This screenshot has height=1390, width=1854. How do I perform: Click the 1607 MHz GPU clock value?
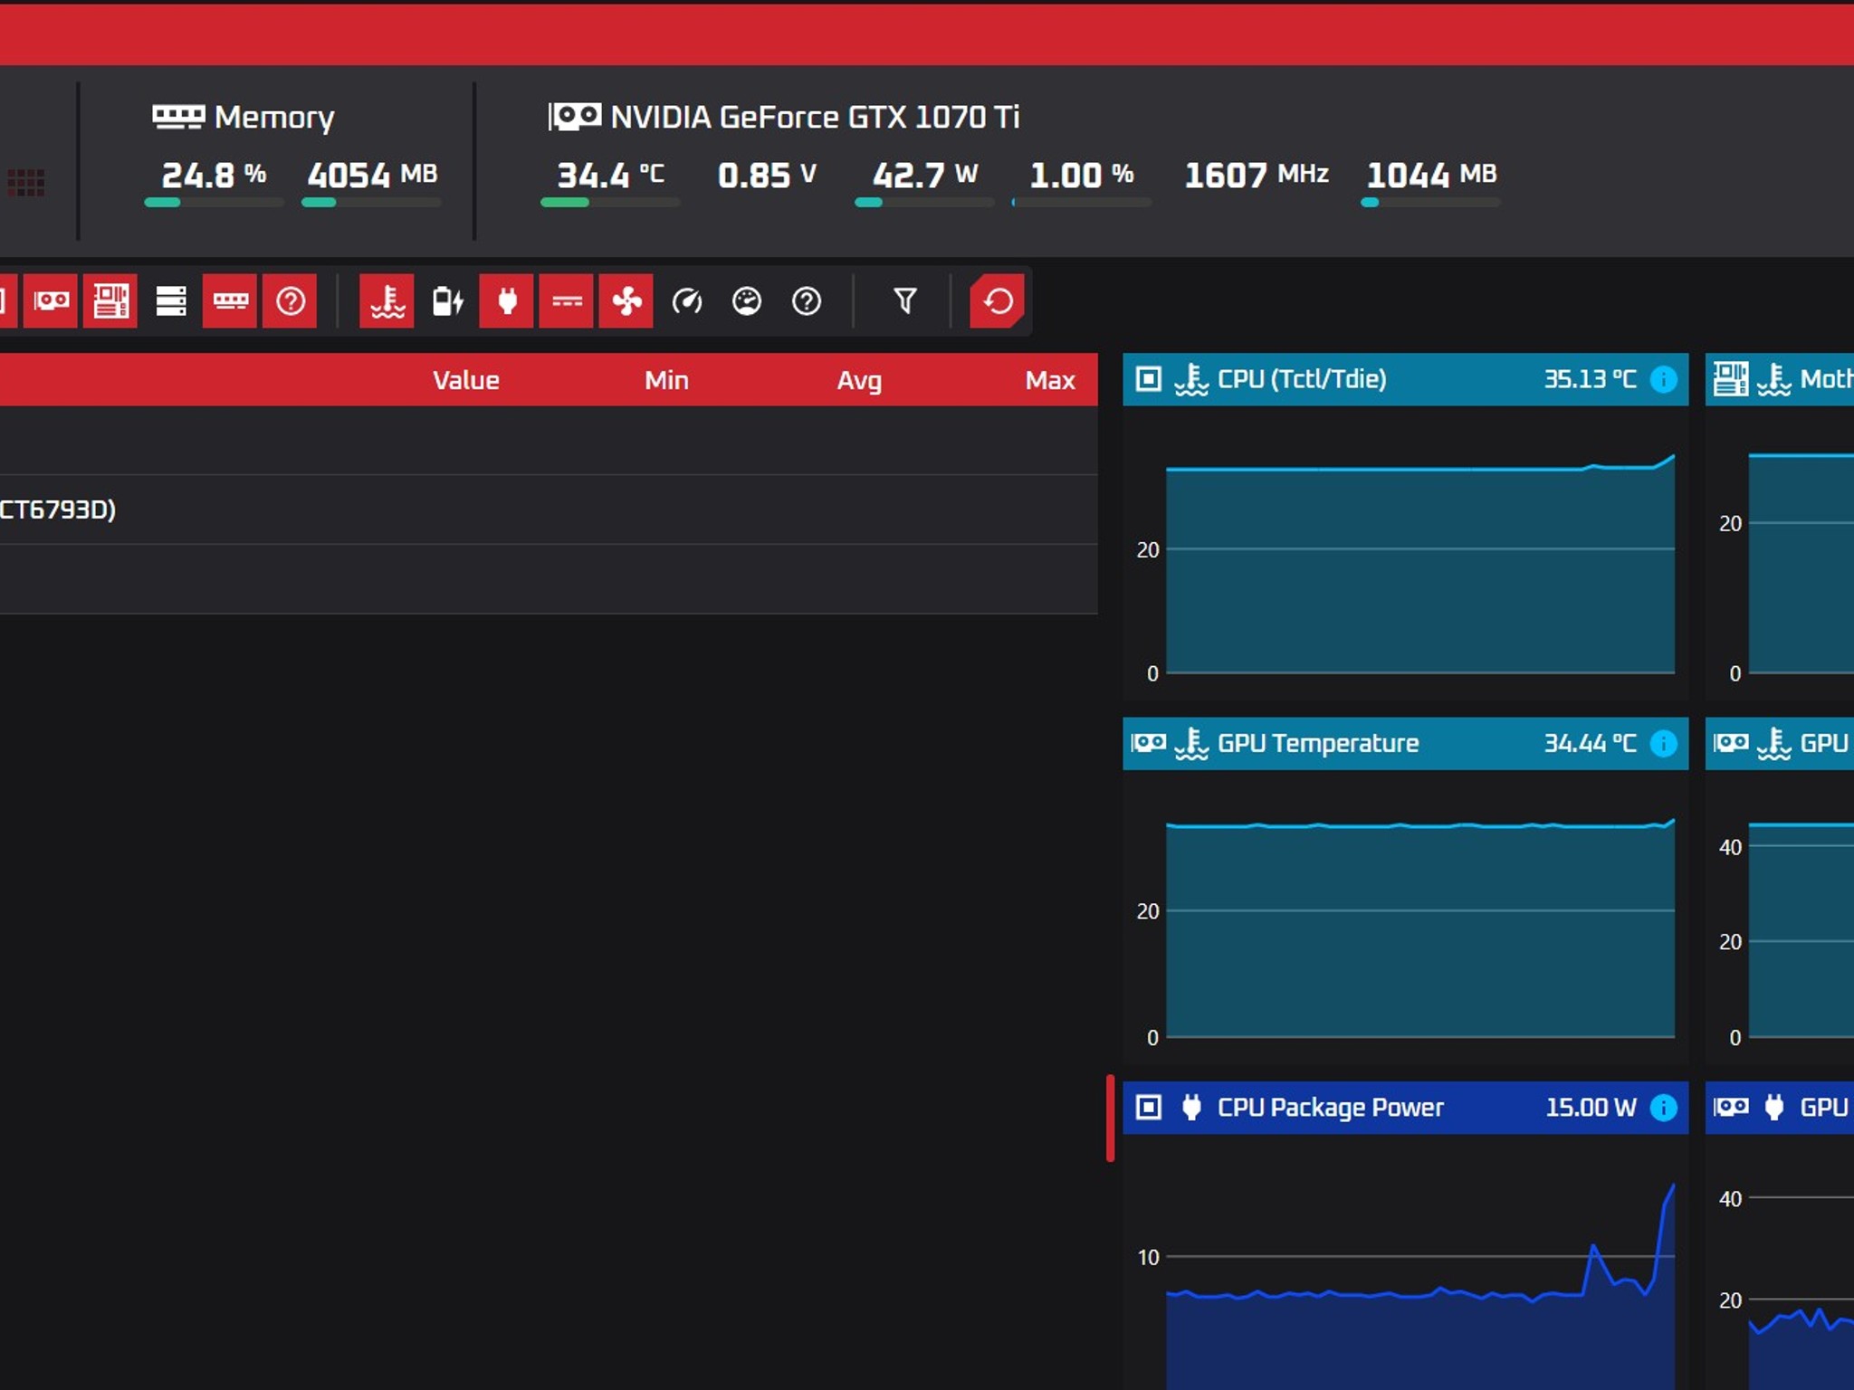[x=1256, y=175]
